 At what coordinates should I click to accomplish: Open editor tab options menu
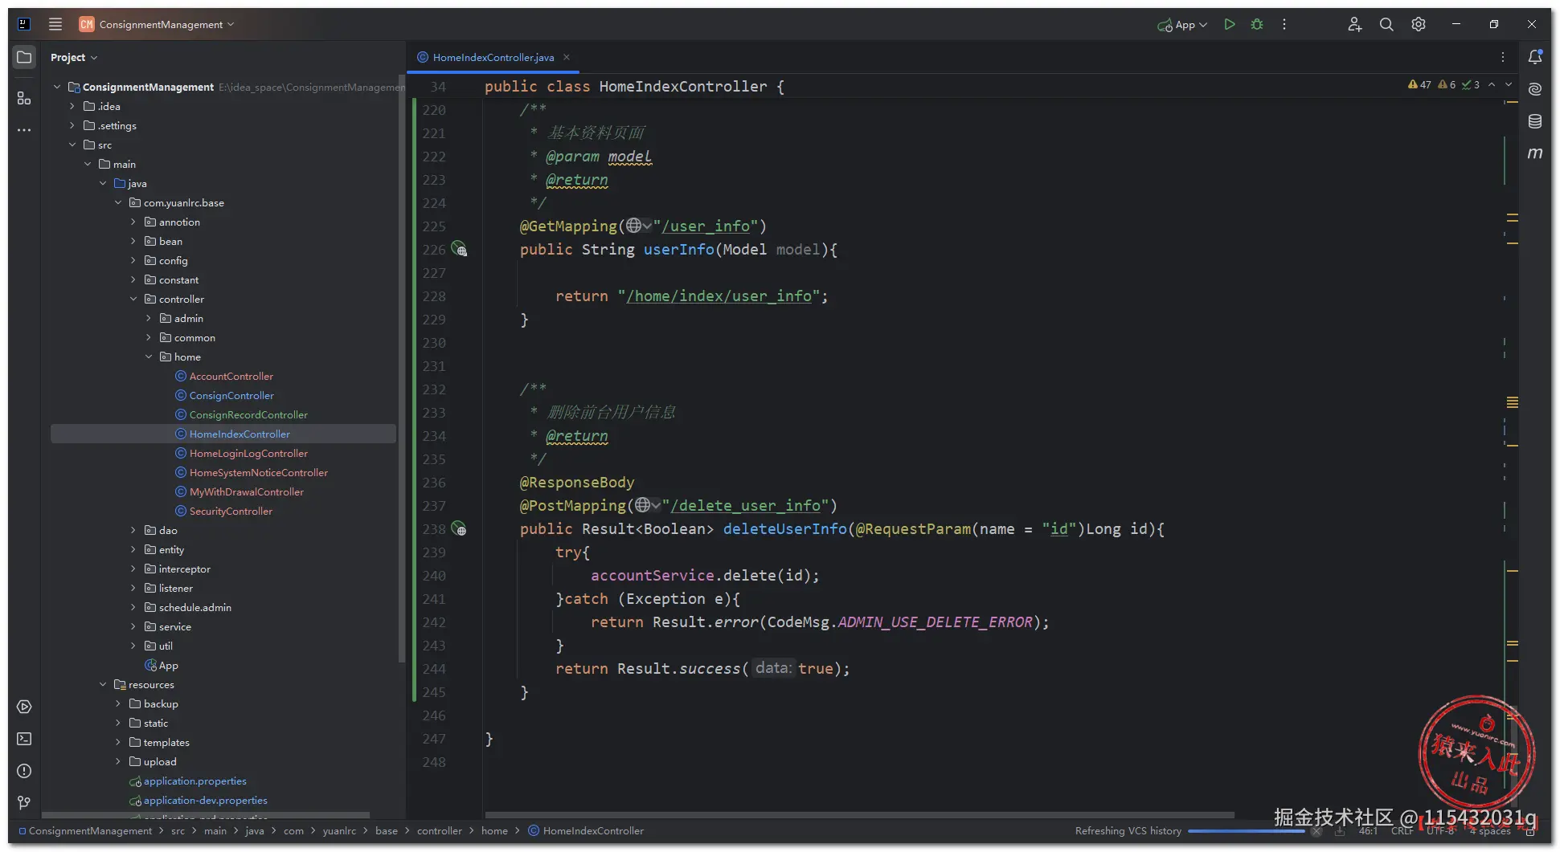(x=1503, y=57)
